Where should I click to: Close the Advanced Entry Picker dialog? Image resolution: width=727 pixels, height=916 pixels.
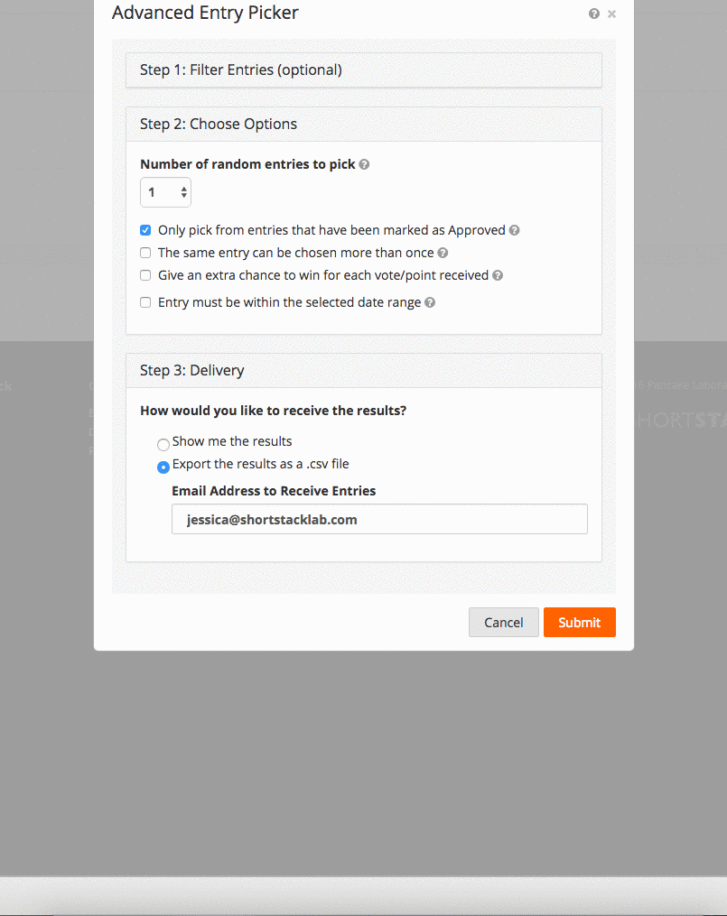click(x=611, y=14)
